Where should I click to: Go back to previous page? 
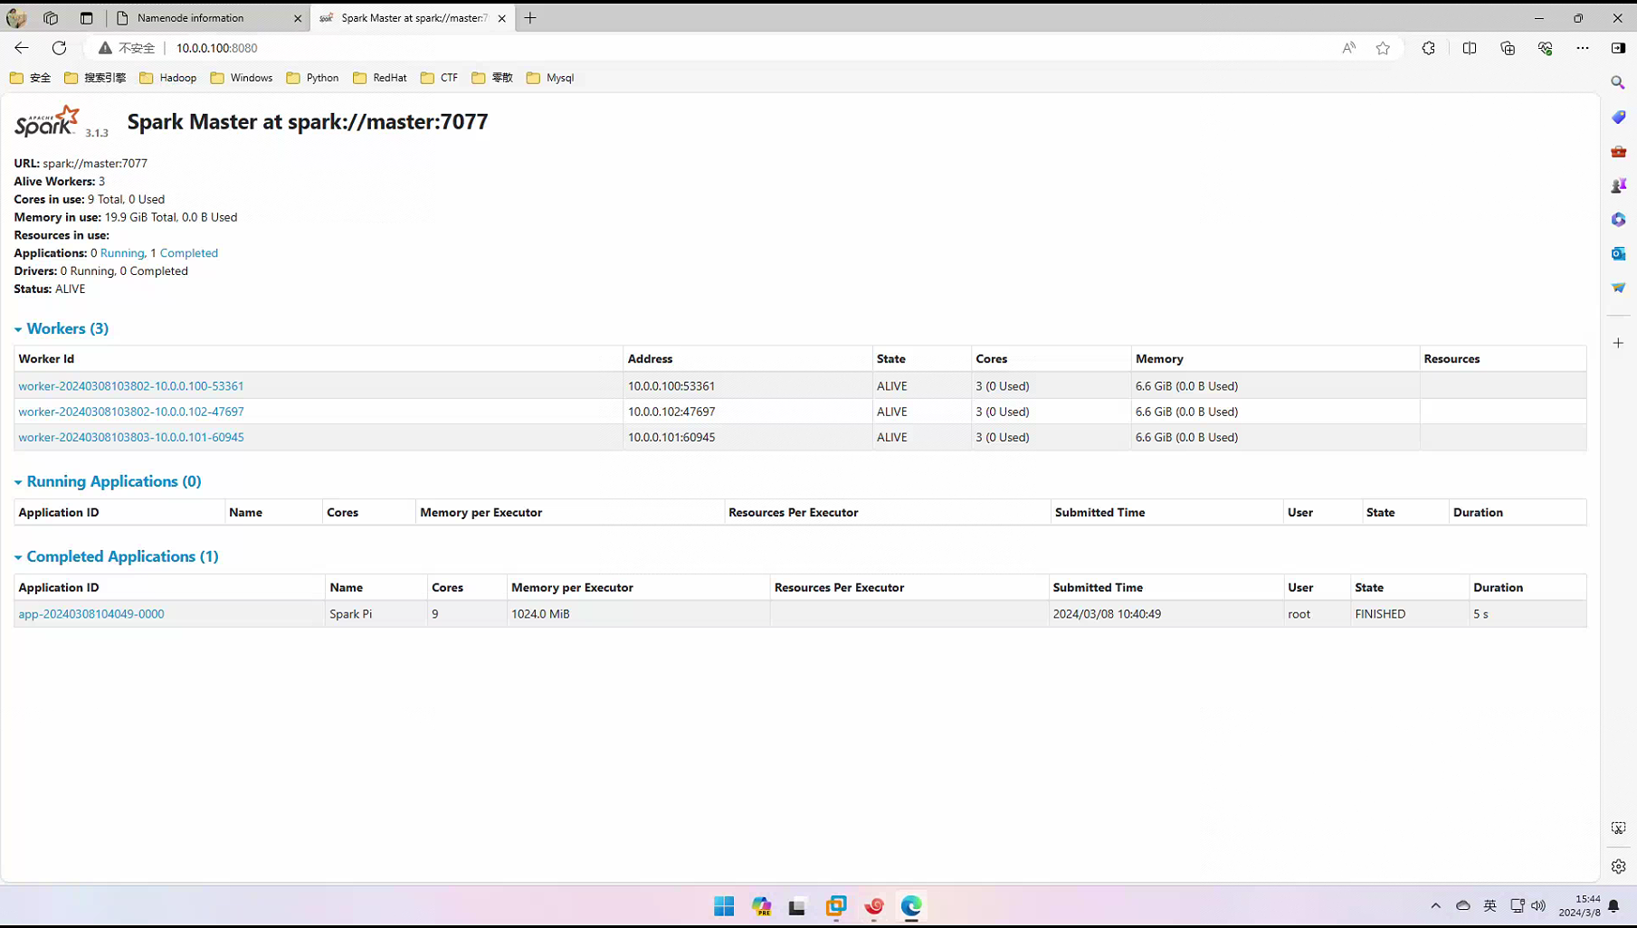(22, 48)
